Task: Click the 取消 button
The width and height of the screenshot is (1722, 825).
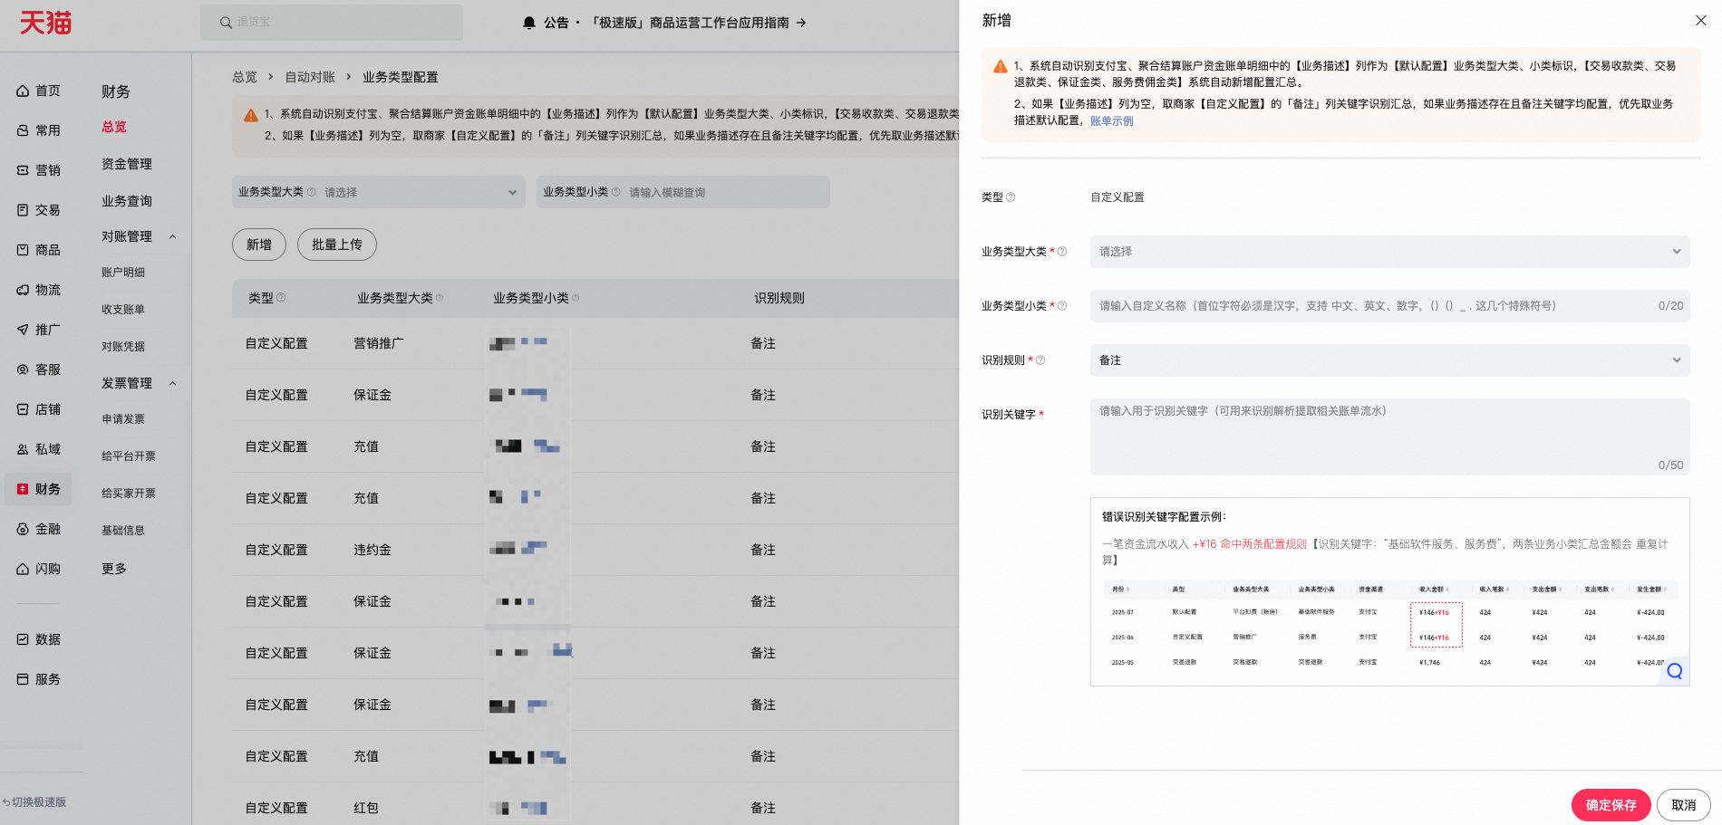Action: (x=1683, y=805)
